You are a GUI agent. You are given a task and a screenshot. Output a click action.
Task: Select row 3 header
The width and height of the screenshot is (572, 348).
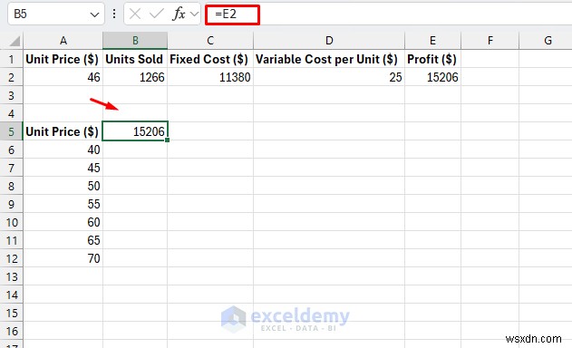coord(11,95)
